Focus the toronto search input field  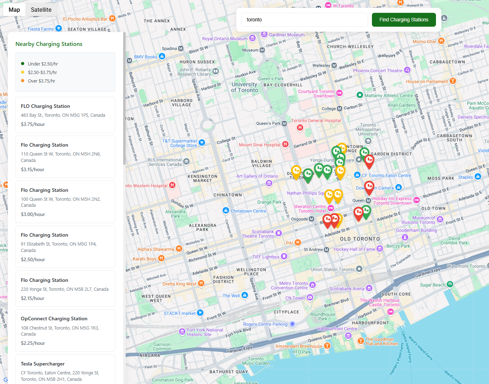click(x=304, y=20)
